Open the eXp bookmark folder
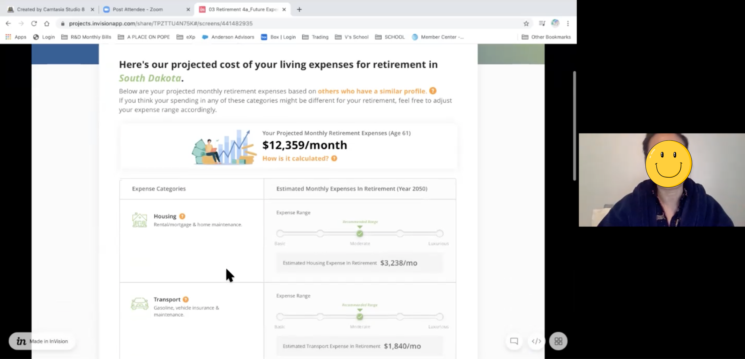 [186, 37]
